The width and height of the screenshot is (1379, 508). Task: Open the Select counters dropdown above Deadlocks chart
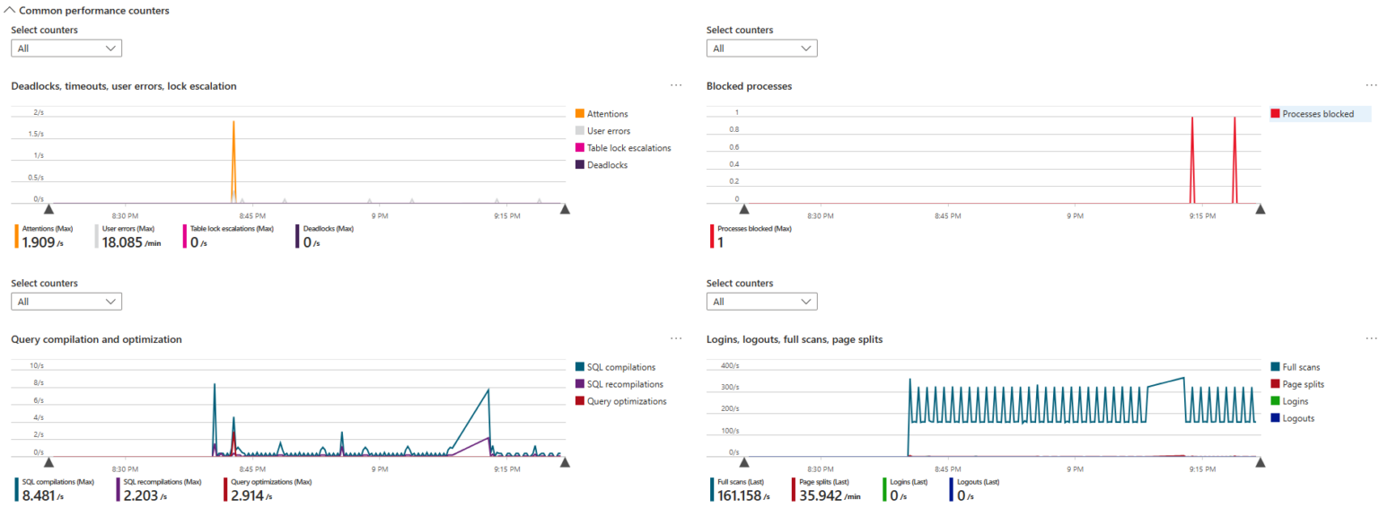[66, 48]
